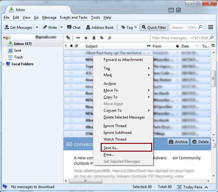Expand the Move To submenu

[149, 90]
